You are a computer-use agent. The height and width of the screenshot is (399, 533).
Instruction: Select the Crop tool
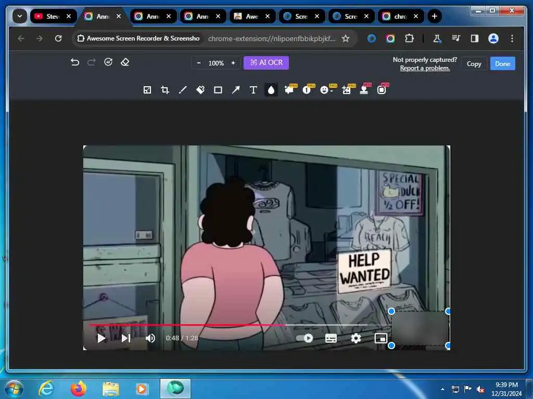pos(165,90)
